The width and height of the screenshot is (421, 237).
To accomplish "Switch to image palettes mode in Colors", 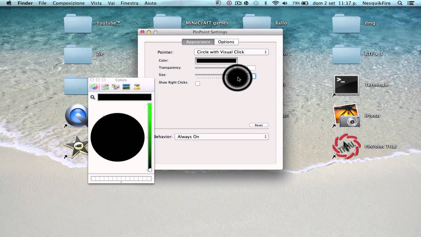I will pos(126,87).
